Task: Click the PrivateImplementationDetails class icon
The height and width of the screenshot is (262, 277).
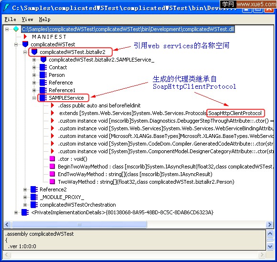Action: pos(25,212)
